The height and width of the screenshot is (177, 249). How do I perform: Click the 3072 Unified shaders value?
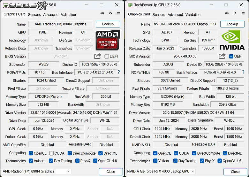pyautogui.click(x=170, y=81)
